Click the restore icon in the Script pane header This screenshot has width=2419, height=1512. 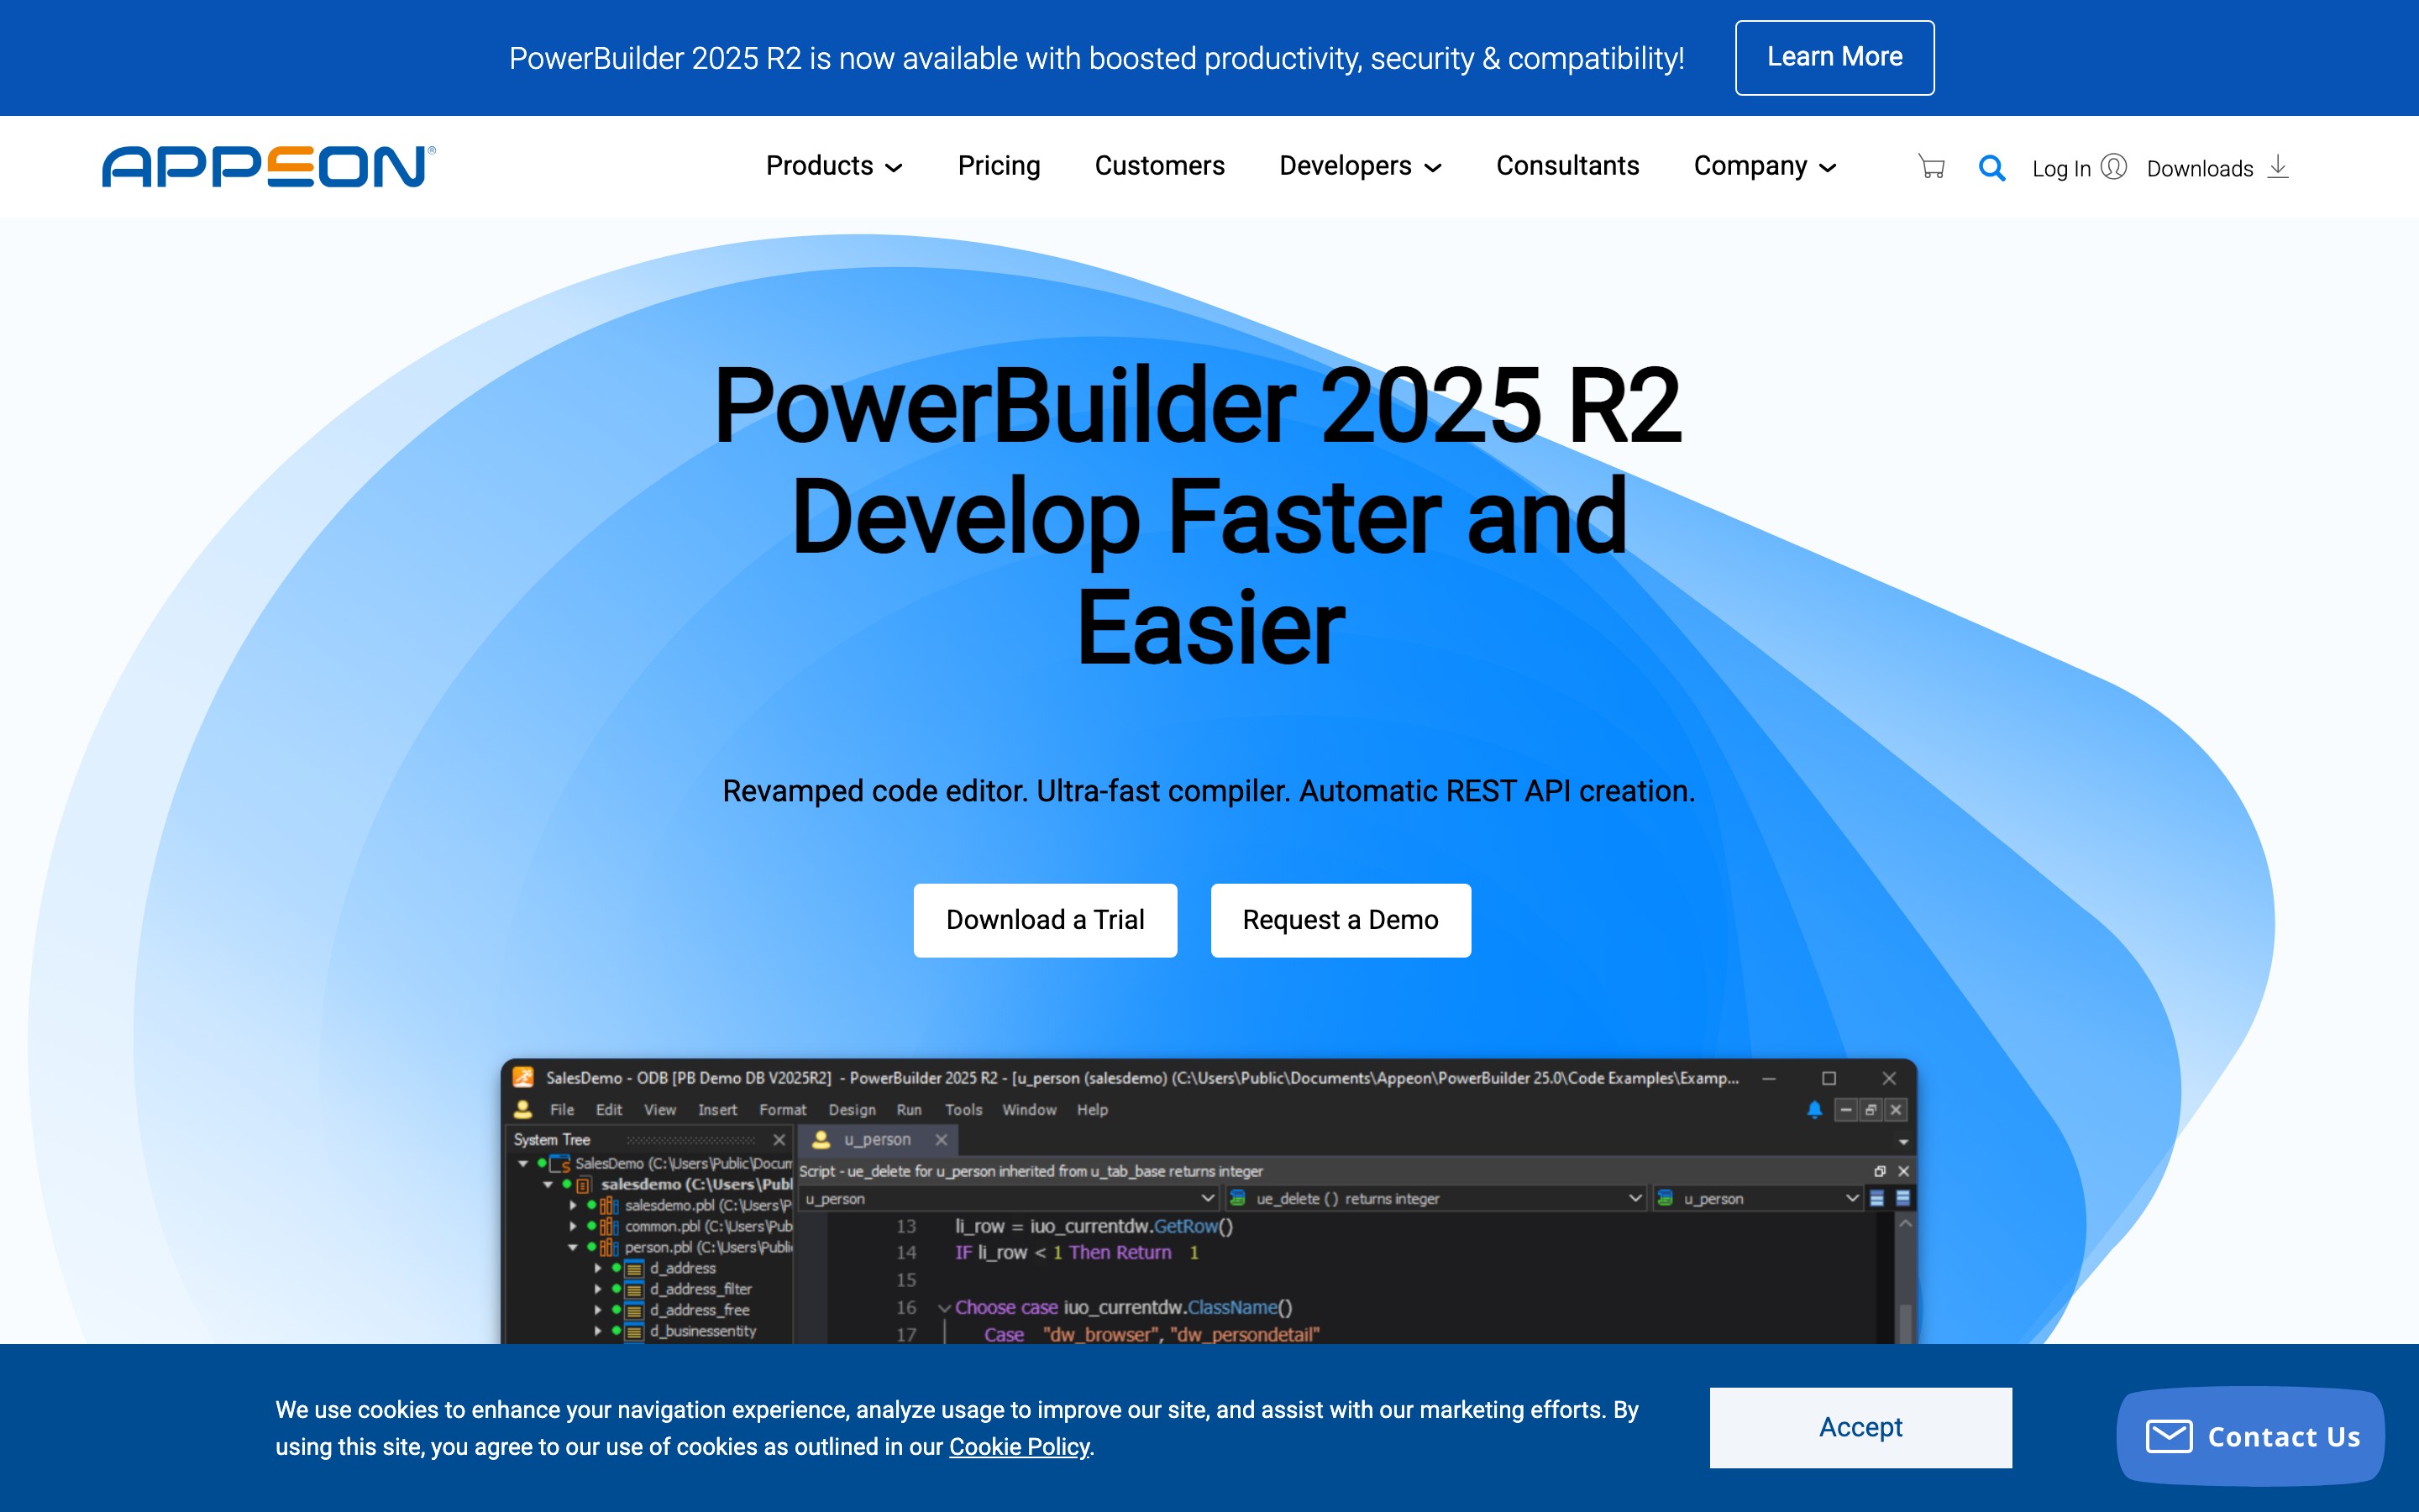point(1879,1171)
